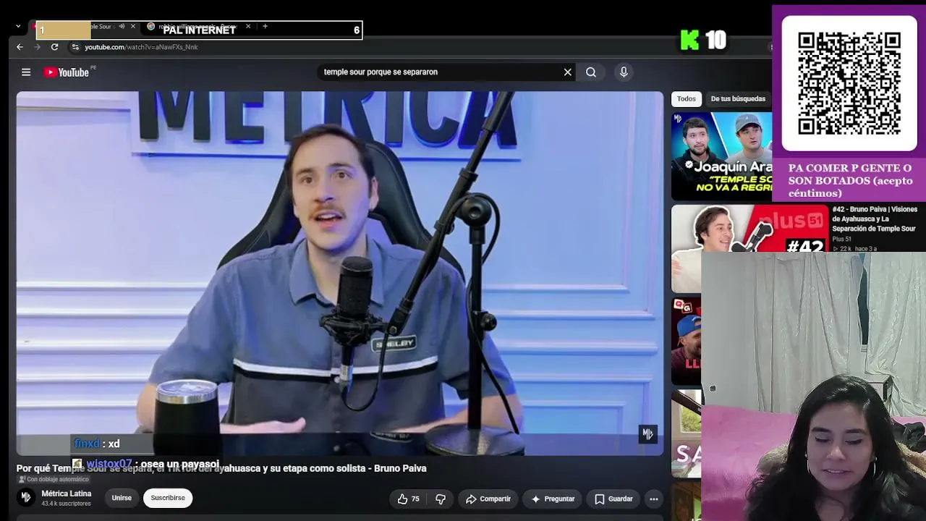
Task: Go to the YouTube home logo
Action: 67,72
